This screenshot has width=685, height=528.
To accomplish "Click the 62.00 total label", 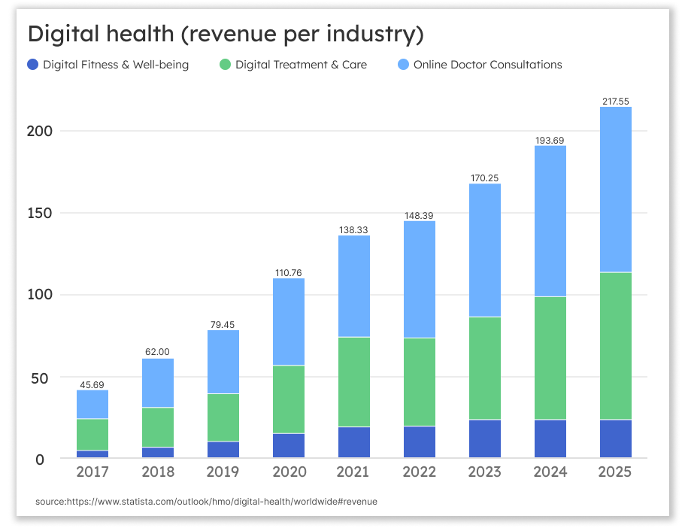I will [x=157, y=352].
